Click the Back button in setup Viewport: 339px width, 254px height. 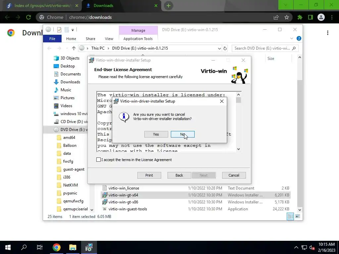click(179, 175)
